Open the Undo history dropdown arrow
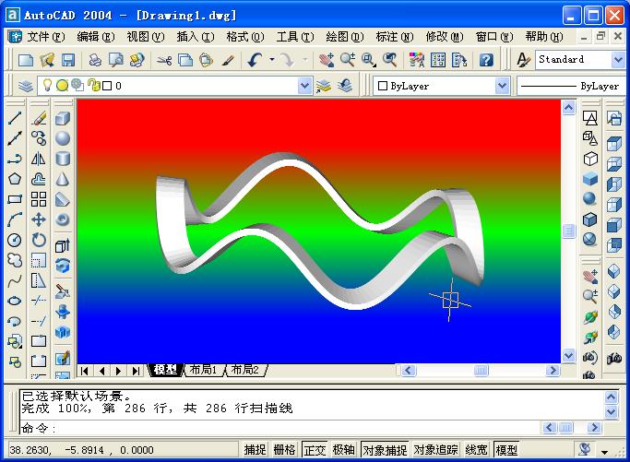 click(272, 60)
